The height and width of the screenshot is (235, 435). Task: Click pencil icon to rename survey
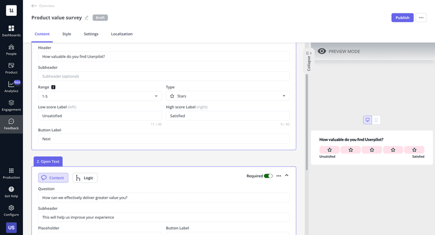[x=86, y=18]
